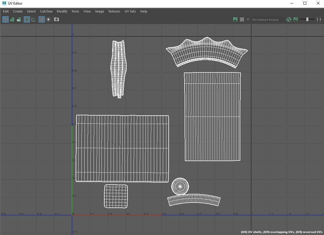
Task: Toggle the grid display icon
Action: click(x=41, y=19)
